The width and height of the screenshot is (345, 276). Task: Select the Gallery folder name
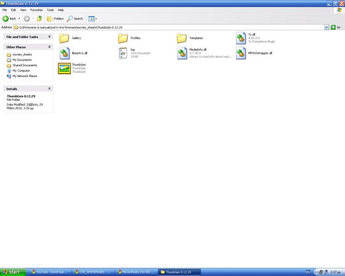(x=76, y=38)
